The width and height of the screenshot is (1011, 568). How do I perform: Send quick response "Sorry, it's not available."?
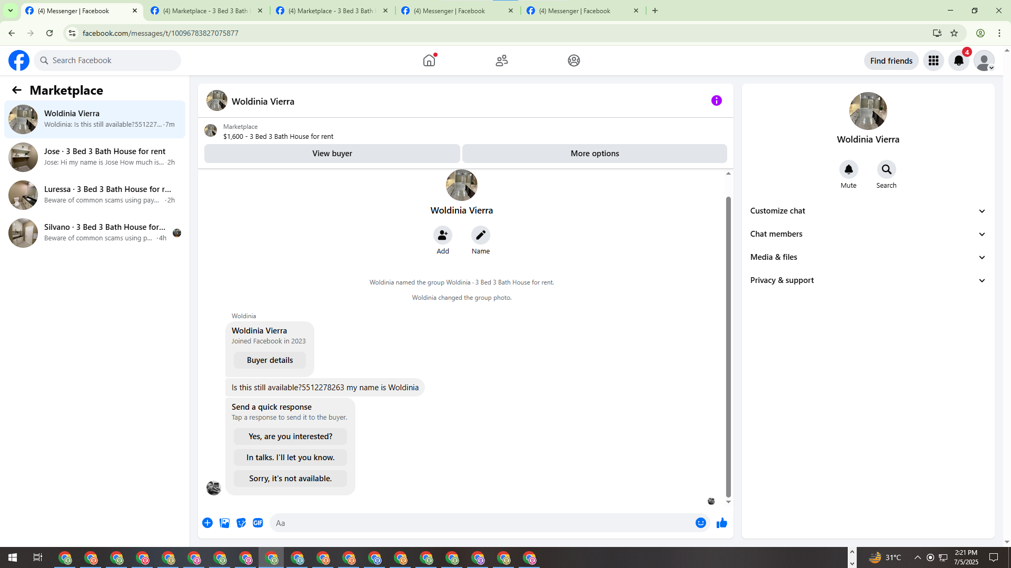tap(290, 479)
